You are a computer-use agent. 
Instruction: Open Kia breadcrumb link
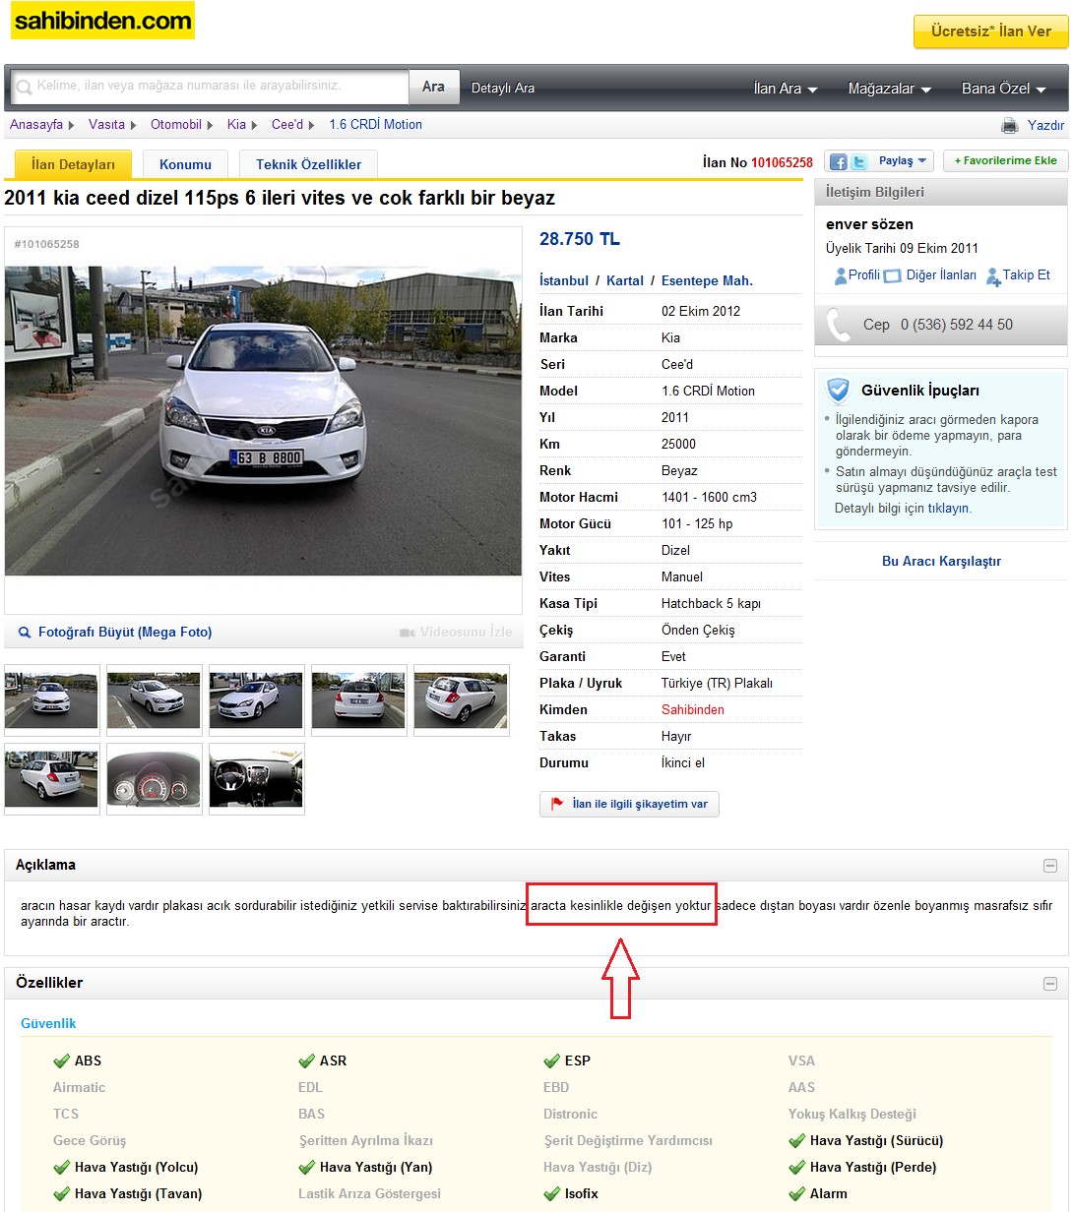(x=236, y=125)
